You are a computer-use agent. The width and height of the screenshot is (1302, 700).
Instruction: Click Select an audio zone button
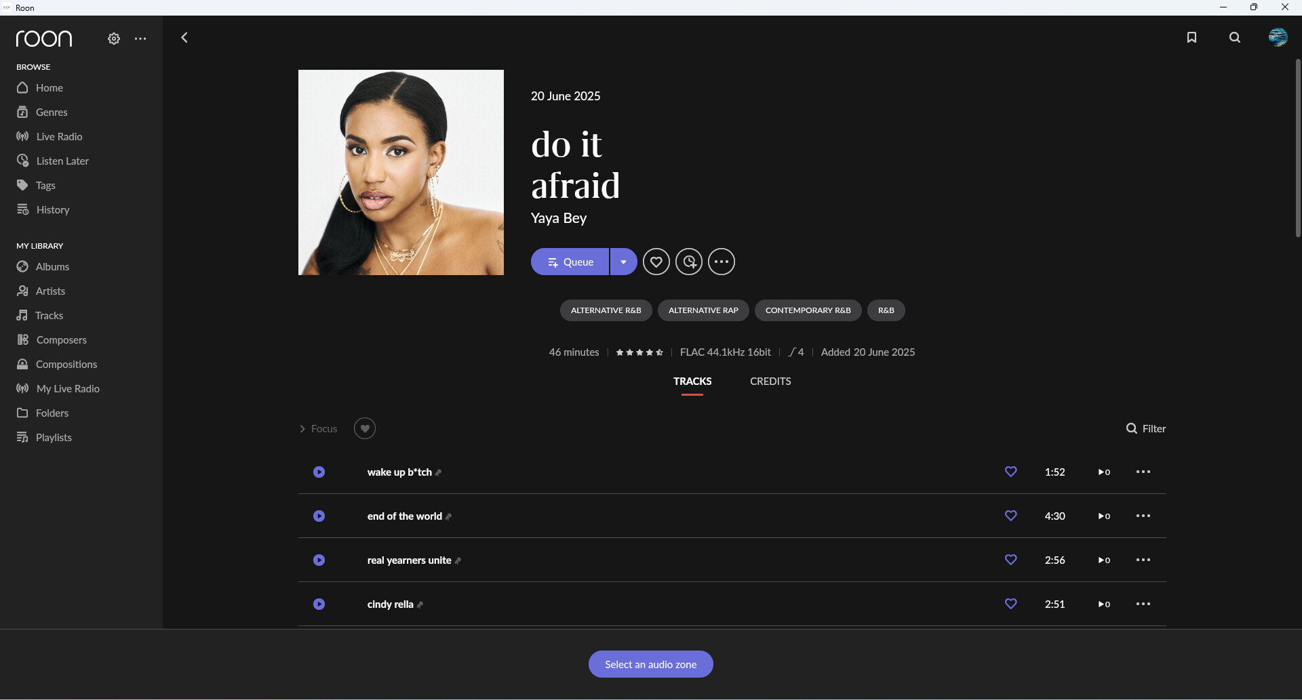[650, 664]
